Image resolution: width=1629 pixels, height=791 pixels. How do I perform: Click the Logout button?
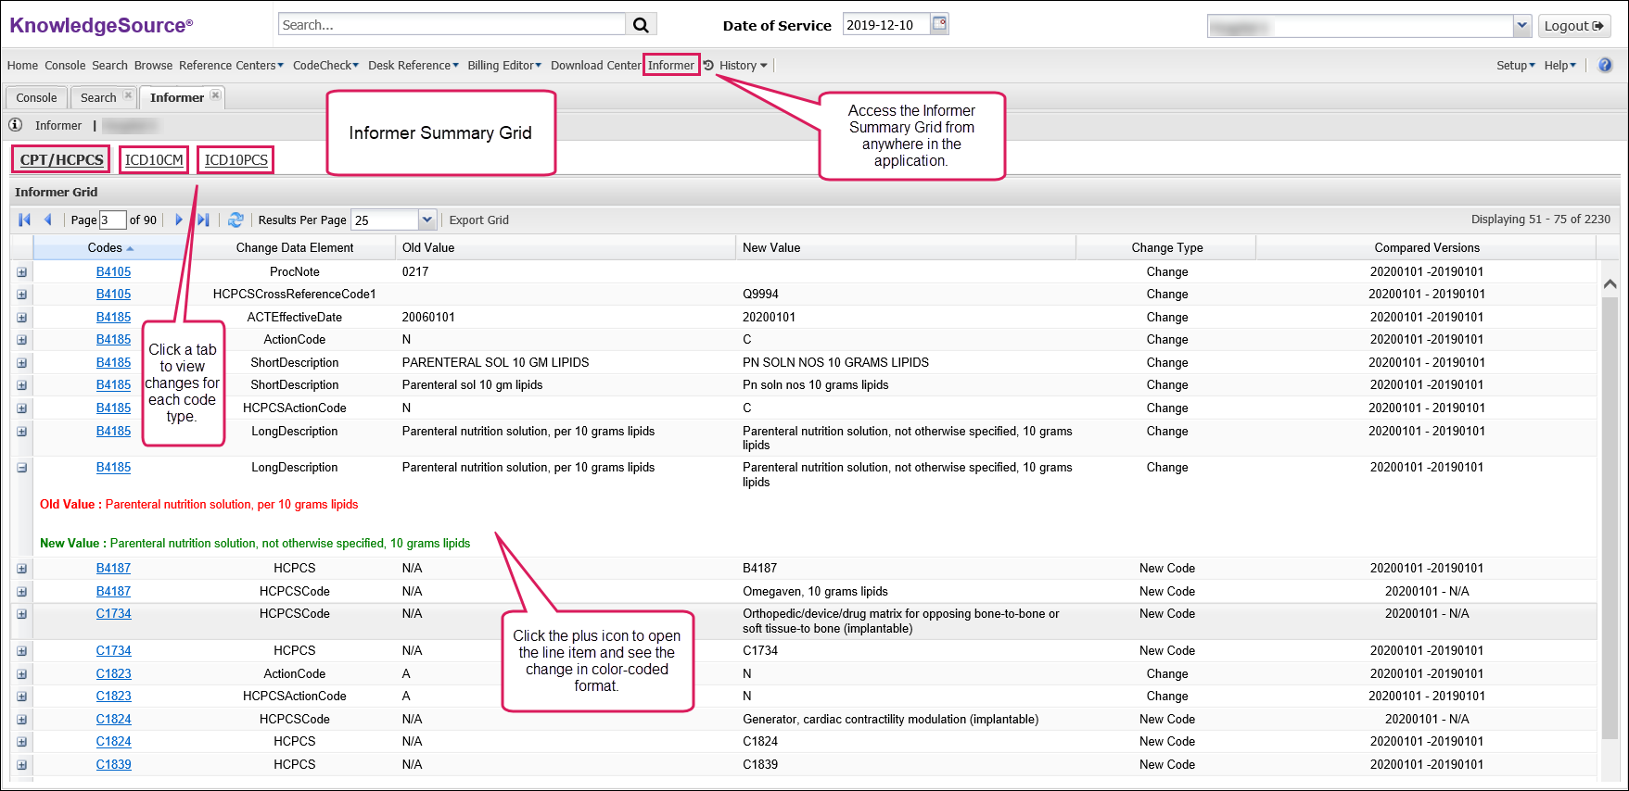click(x=1572, y=26)
